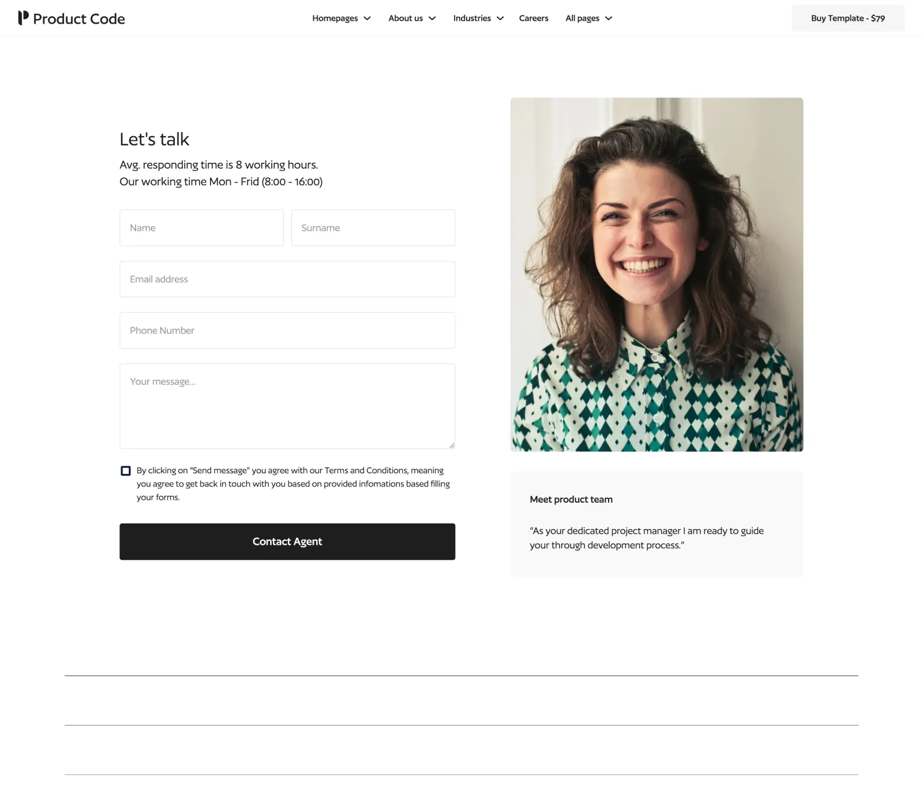Click inside the Your message text area
The width and height of the screenshot is (923, 808).
(x=287, y=406)
